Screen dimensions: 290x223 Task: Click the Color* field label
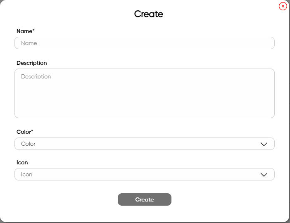click(25, 132)
